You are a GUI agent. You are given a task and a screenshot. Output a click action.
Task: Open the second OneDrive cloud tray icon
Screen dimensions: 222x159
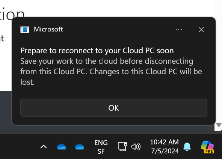[80, 147]
